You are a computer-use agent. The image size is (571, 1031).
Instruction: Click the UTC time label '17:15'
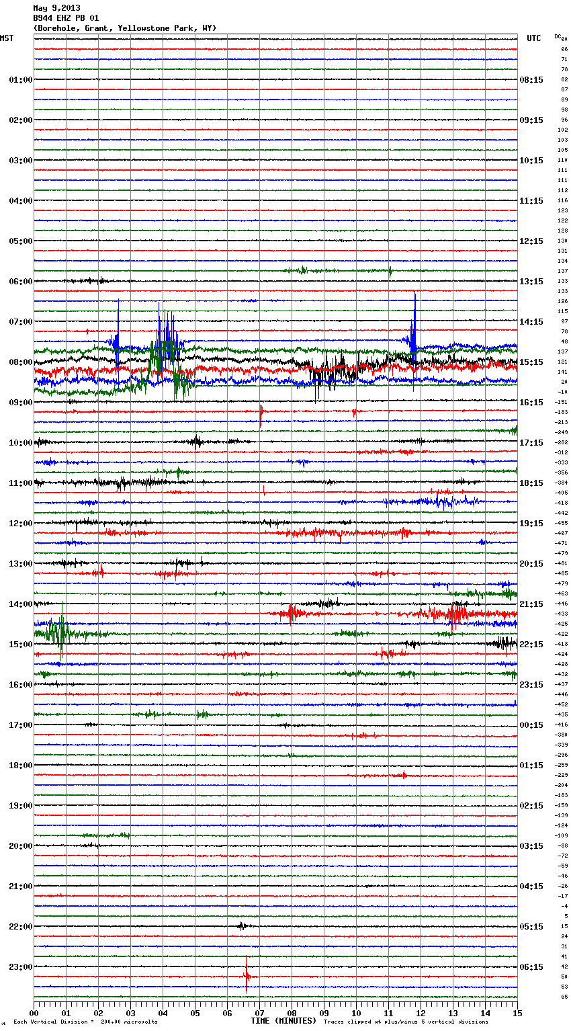[531, 443]
